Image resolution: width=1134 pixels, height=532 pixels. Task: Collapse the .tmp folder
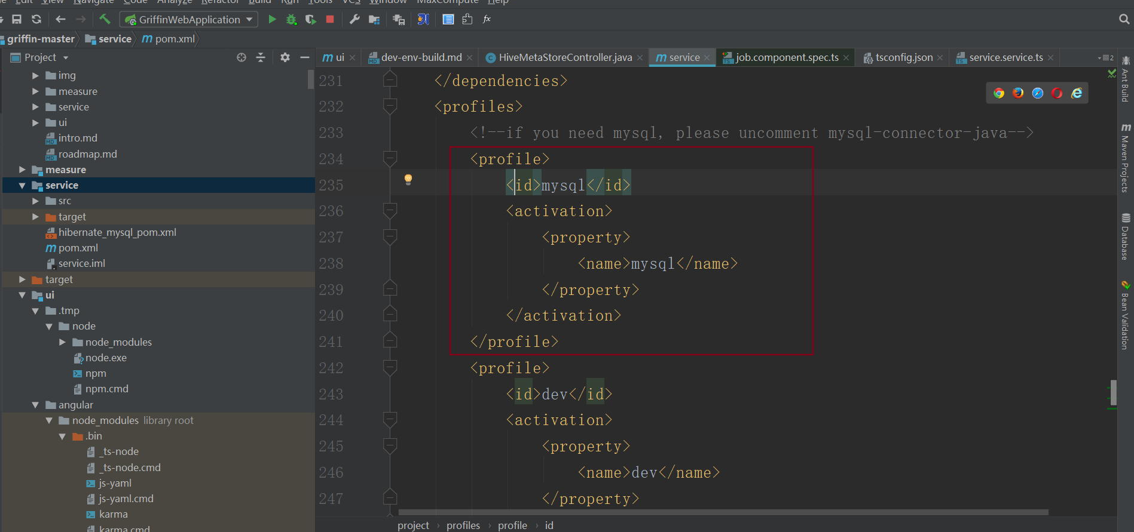(x=35, y=311)
